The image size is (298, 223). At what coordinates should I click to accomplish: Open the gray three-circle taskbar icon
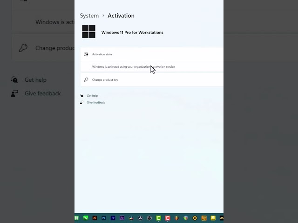[x=140, y=218]
